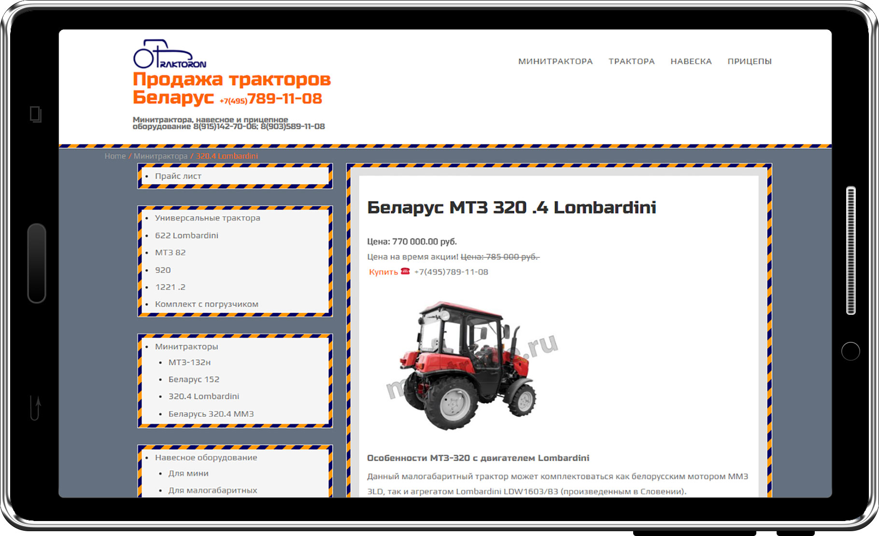This screenshot has width=879, height=536.
Task: Open Минитрактора in the breadcrumb
Action: point(160,156)
